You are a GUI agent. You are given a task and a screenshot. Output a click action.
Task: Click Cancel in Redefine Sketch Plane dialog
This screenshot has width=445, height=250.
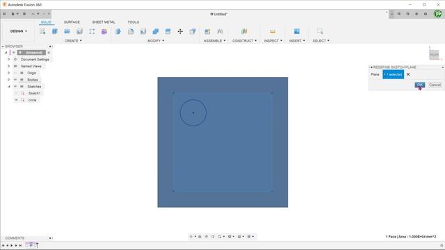435,85
